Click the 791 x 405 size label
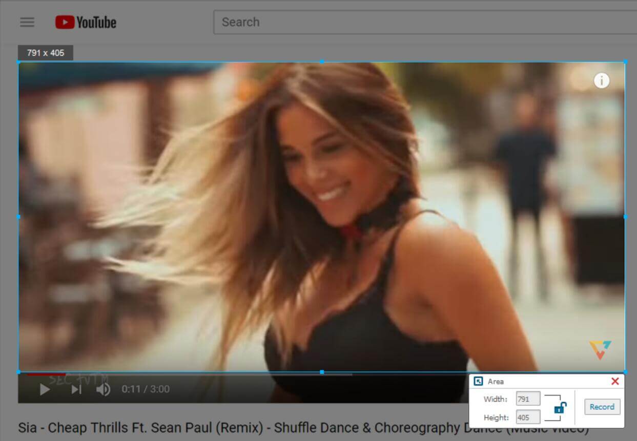Viewport: 637px width, 441px height. point(46,53)
